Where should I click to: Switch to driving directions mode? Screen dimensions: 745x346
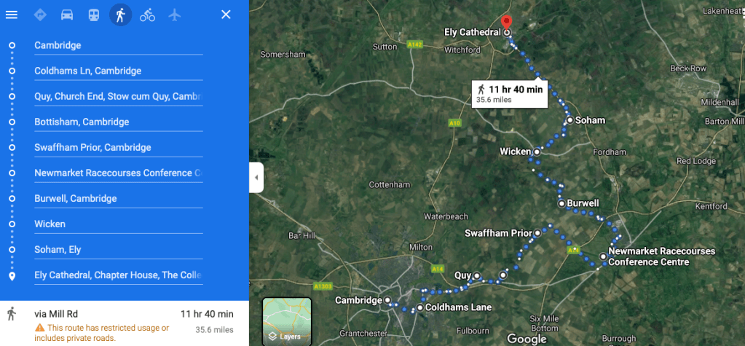pyautogui.click(x=67, y=15)
